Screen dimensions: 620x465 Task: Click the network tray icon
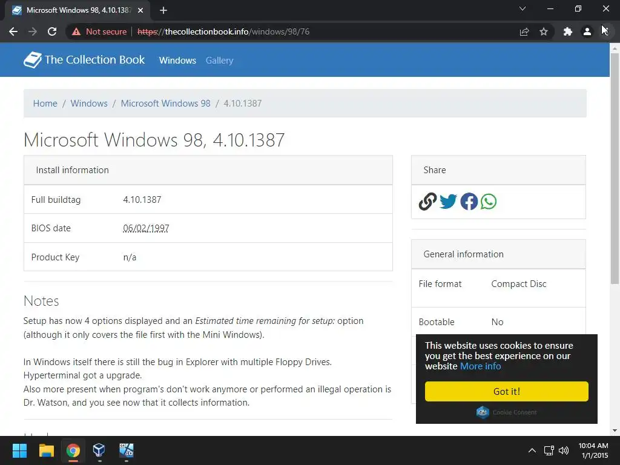tap(549, 450)
